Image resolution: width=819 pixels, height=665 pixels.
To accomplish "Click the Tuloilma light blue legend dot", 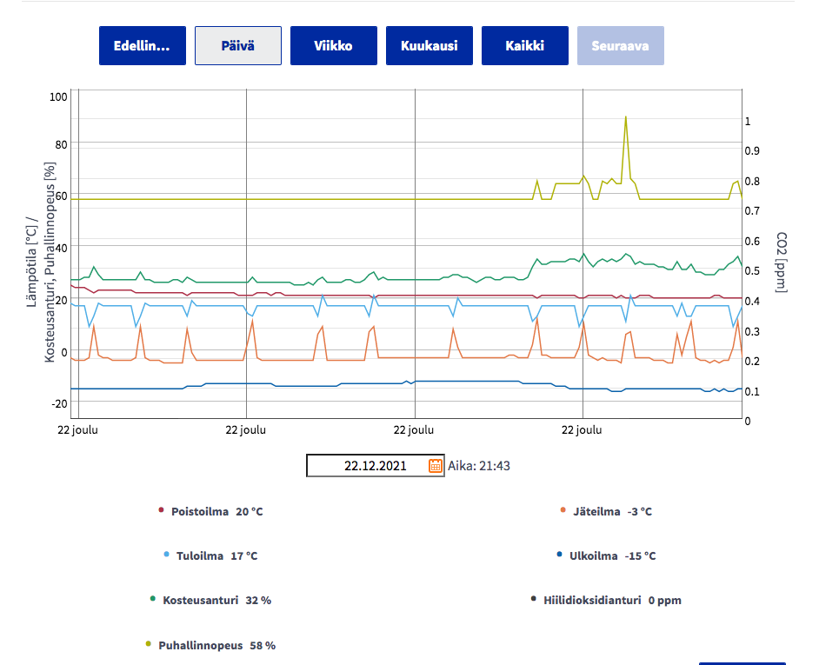I will click(167, 555).
